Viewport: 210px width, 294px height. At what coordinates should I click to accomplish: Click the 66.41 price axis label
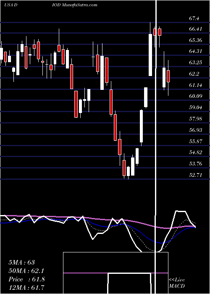196,29
